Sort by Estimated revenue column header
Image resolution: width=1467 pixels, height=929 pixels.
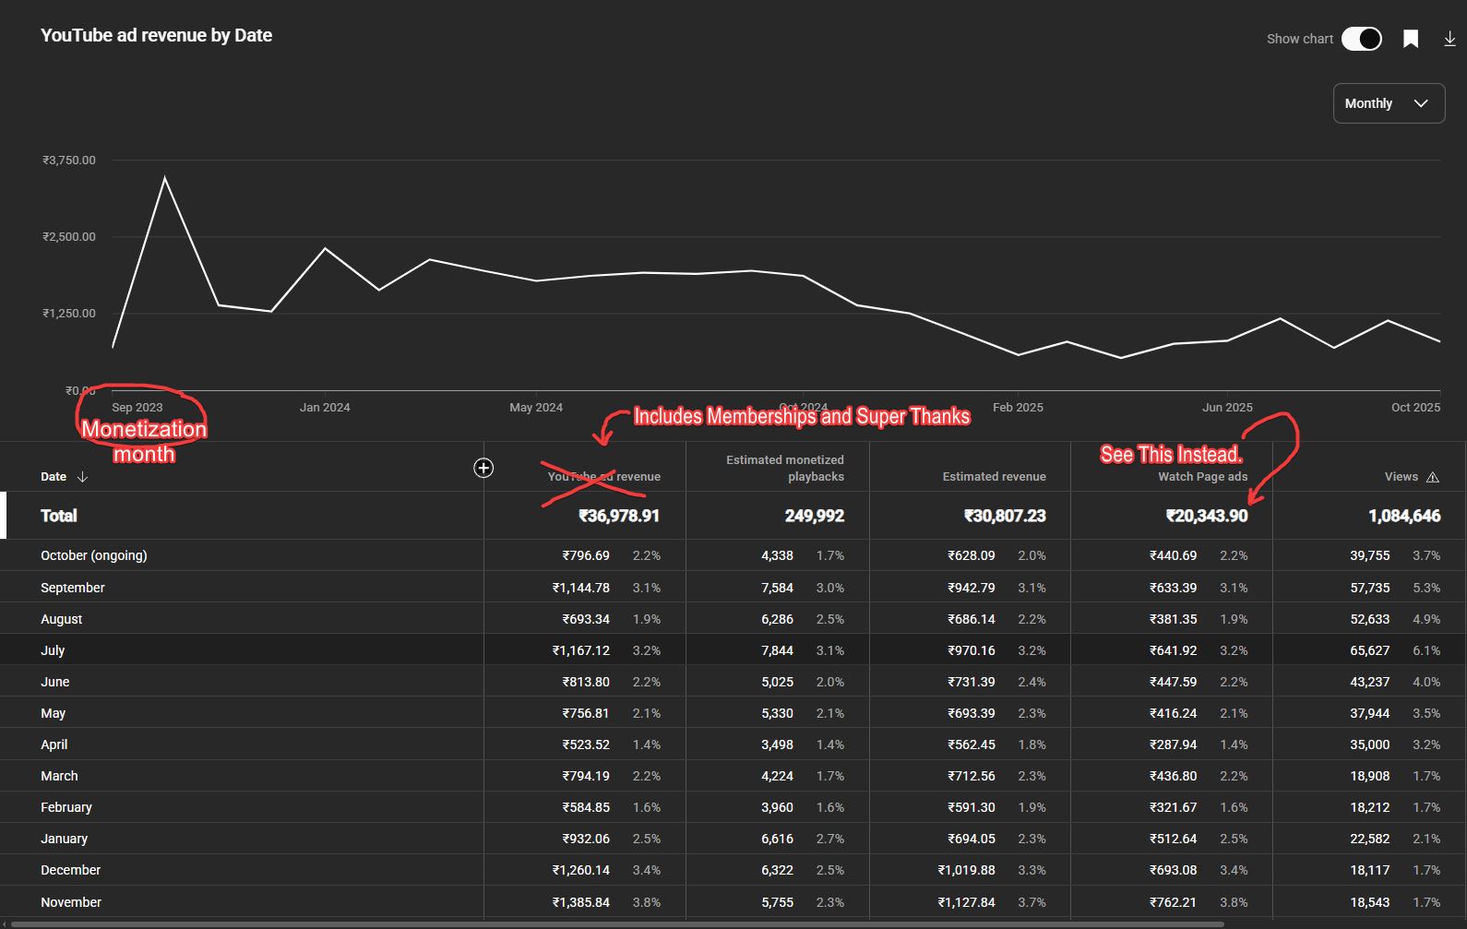[994, 477]
